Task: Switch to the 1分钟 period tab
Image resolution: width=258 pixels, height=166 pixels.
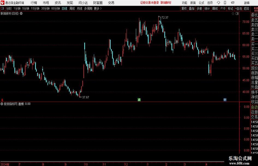Action: pyautogui.click(x=17, y=8)
